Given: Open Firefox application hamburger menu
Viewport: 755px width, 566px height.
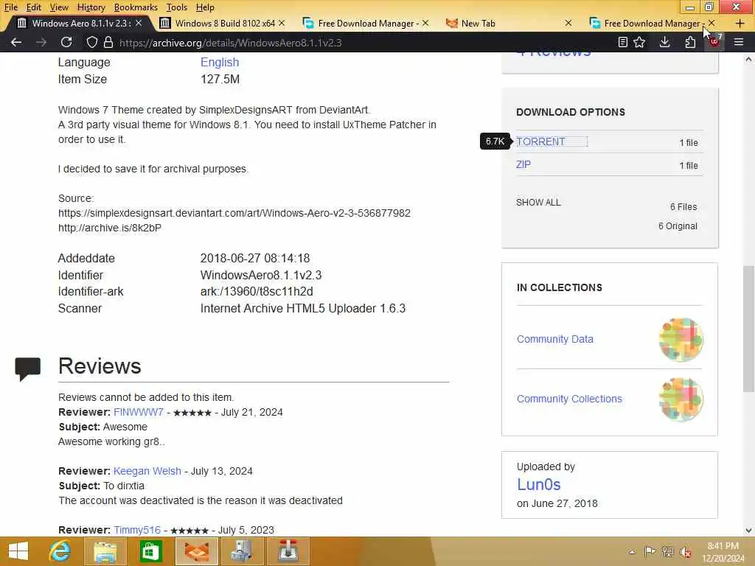Looking at the screenshot, I should [x=739, y=42].
